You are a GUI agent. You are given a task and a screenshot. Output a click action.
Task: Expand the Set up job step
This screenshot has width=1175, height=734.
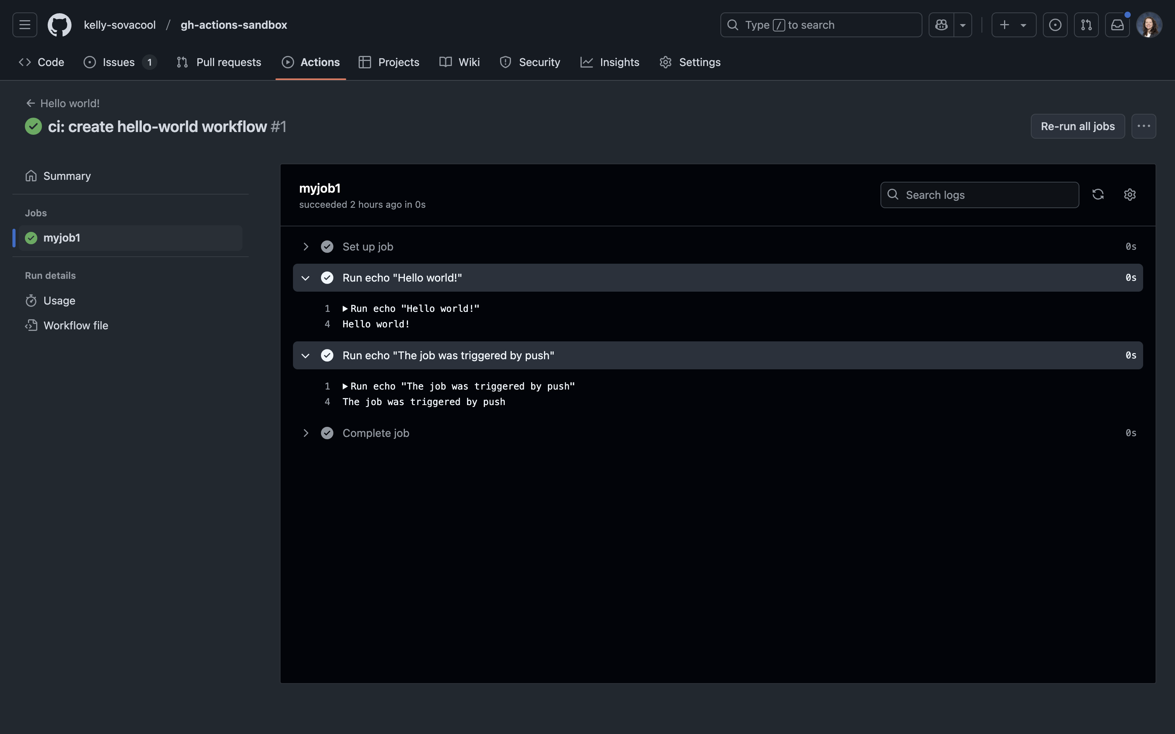pos(305,247)
